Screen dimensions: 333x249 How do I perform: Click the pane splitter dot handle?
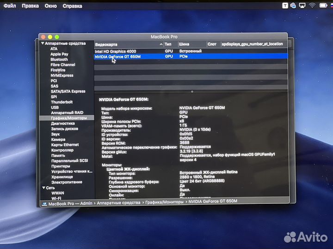pyautogui.click(x=192, y=92)
